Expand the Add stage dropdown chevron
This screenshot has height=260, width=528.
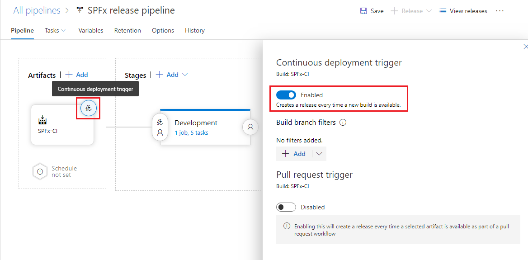point(184,75)
